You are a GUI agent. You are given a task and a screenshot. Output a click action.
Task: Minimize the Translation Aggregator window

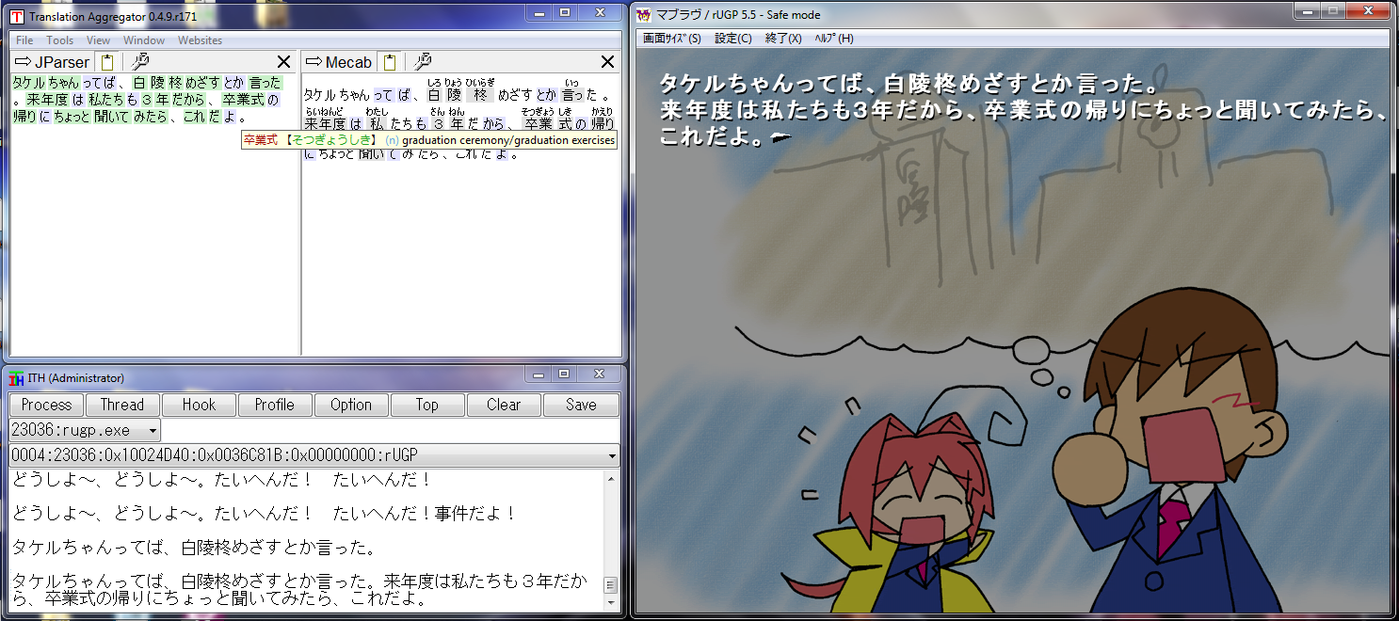click(x=538, y=13)
